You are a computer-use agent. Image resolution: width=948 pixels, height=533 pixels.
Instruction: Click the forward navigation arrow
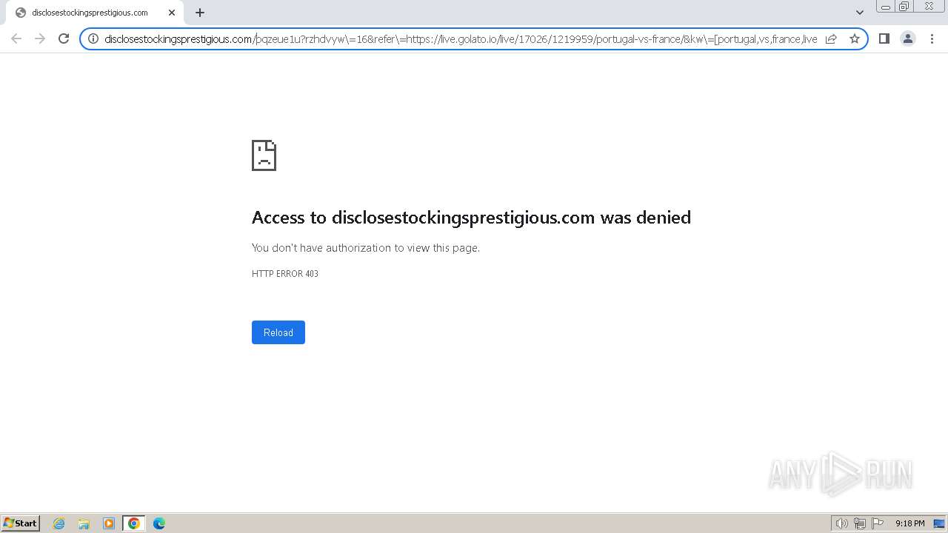[40, 38]
